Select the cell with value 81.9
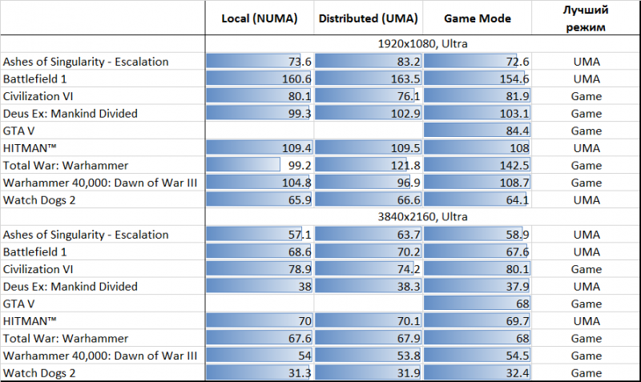This screenshot has height=382, width=641. (477, 96)
